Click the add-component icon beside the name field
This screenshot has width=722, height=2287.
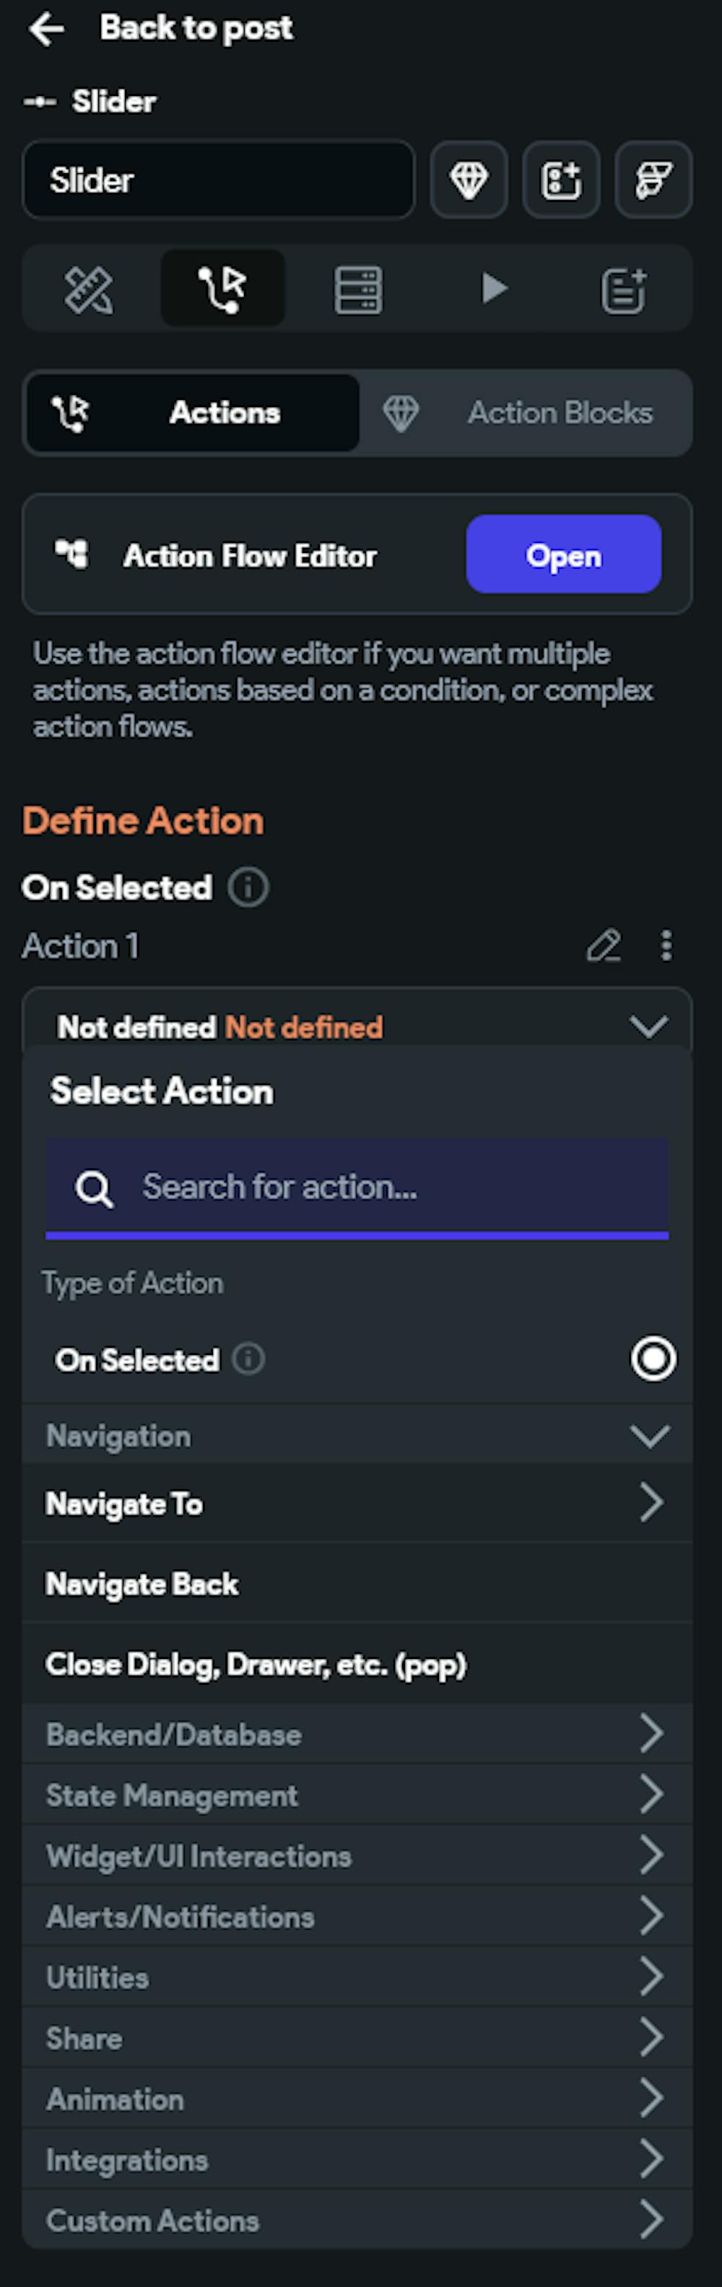coord(561,180)
